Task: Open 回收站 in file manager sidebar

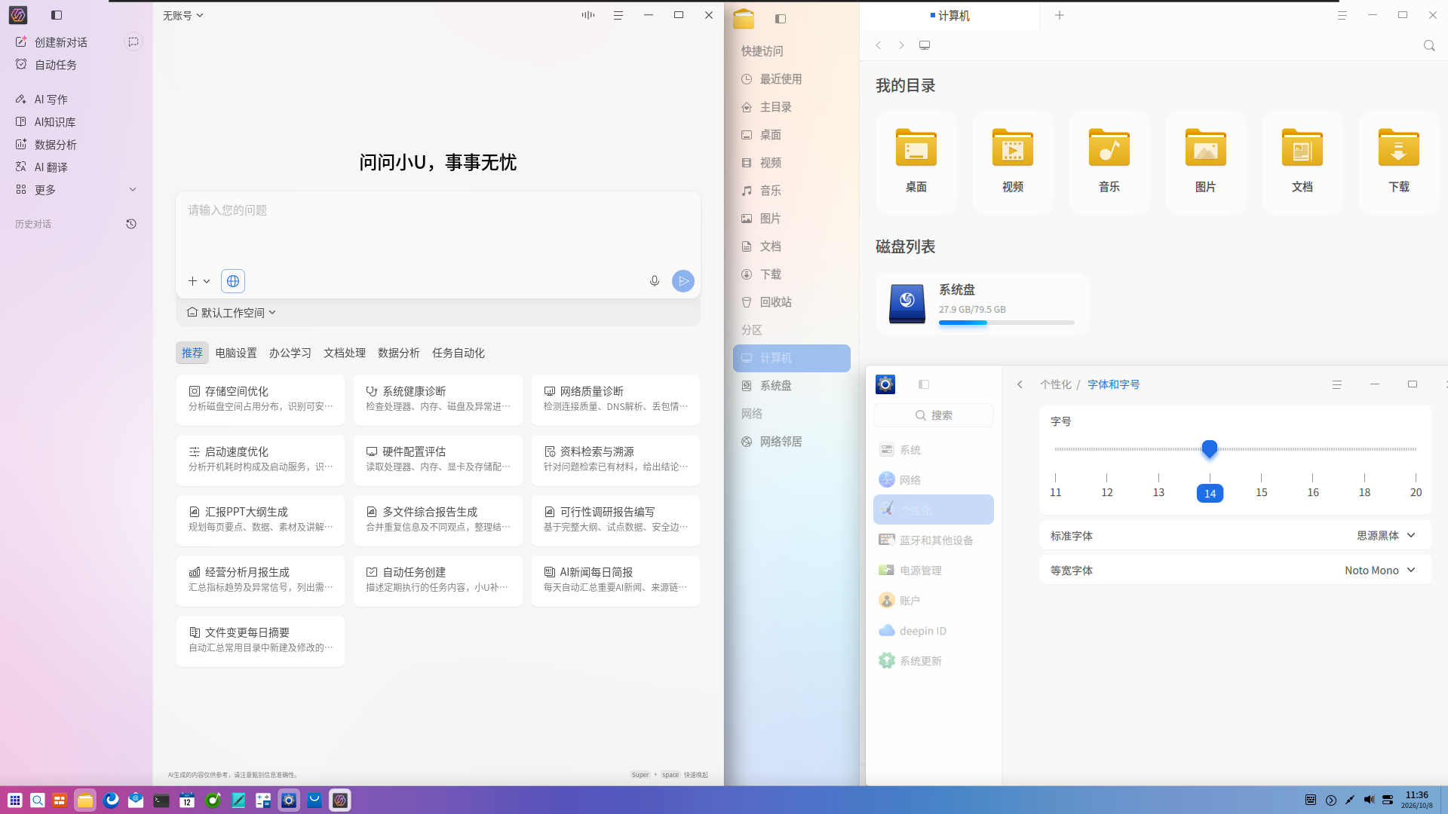Action: 791,302
